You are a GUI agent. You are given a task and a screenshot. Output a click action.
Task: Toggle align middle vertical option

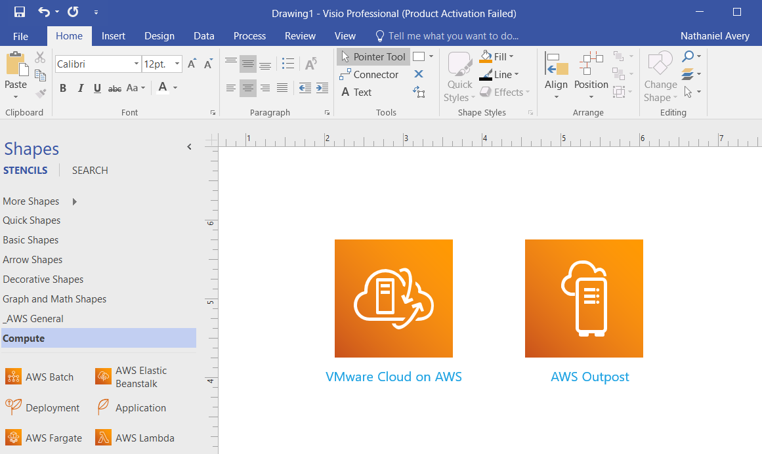coord(248,64)
